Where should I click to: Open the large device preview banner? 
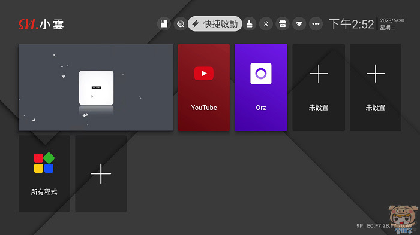pyautogui.click(x=96, y=87)
